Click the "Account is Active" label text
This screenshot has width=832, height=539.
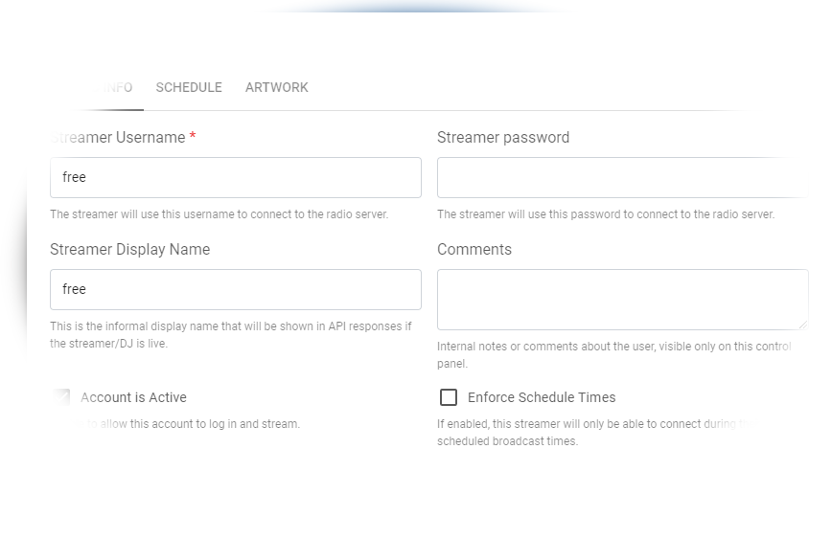pyautogui.click(x=133, y=397)
